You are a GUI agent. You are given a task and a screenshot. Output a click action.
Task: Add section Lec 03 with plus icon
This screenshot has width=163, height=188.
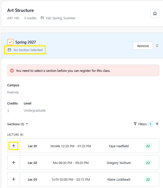coord(14,179)
